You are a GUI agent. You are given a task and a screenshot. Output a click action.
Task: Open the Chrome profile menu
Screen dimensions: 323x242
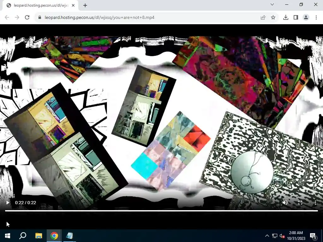(306, 18)
